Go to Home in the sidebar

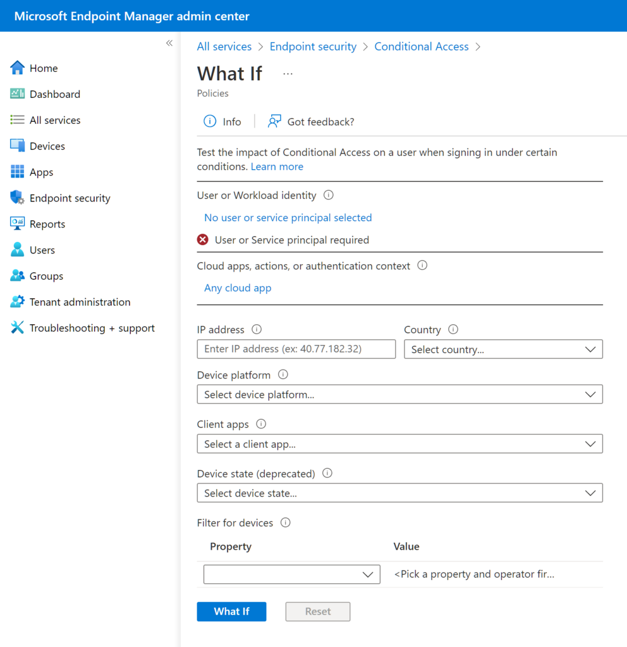click(44, 68)
